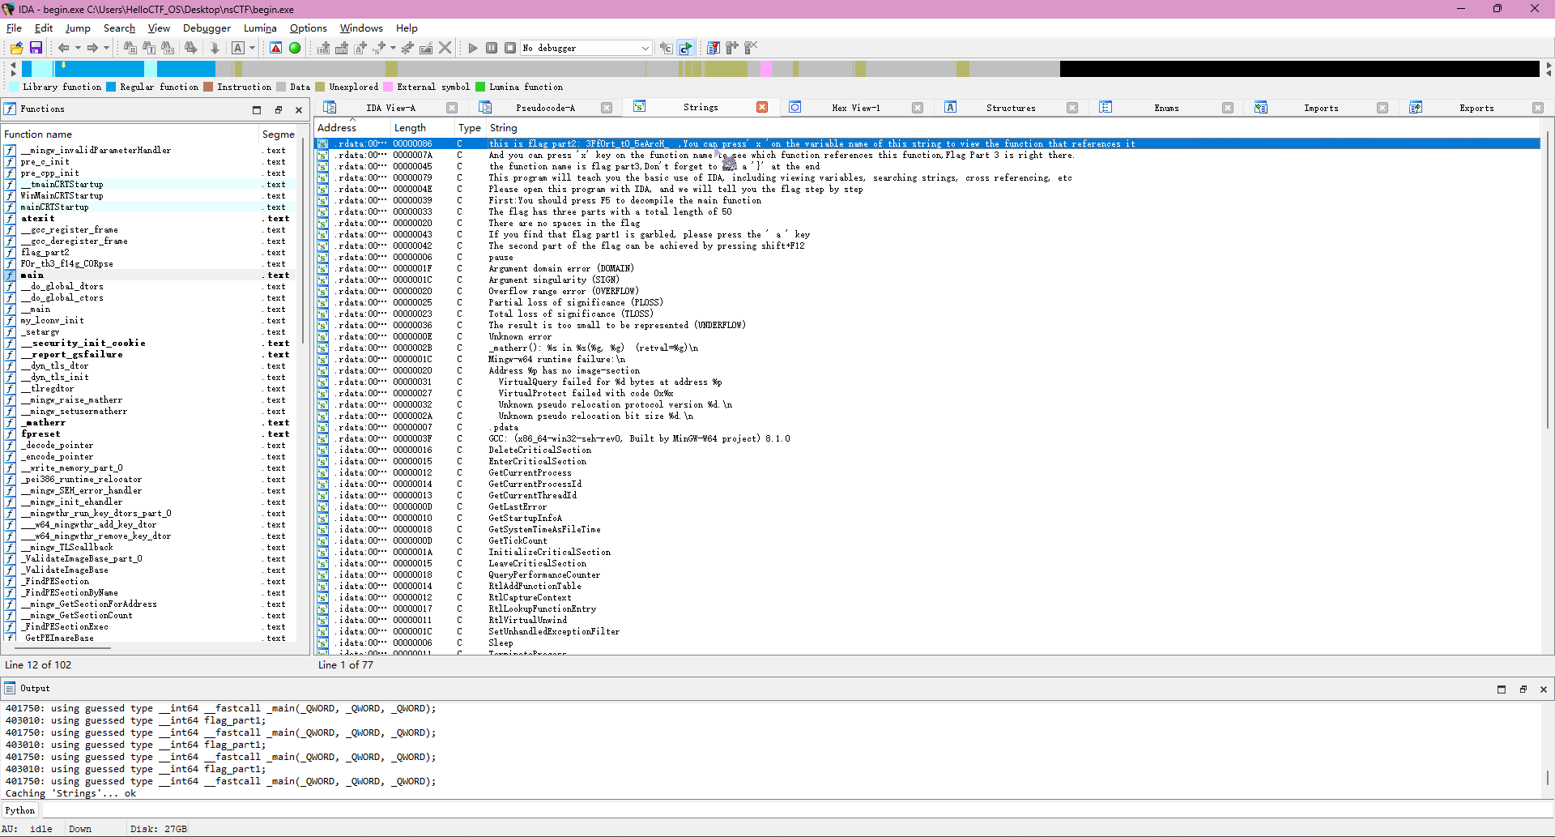Switch to the Hex View-1 tab

[855, 108]
